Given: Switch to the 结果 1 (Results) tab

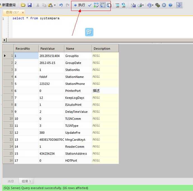Looking at the screenshot, I should click(26, 181).
